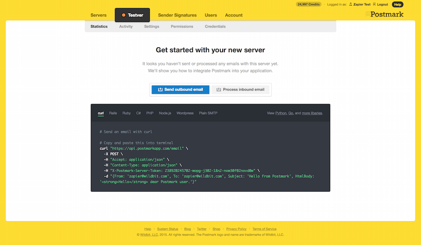Viewport: 421px width, 245px height.
Task: Click the logout door icon
Action: click(374, 4)
